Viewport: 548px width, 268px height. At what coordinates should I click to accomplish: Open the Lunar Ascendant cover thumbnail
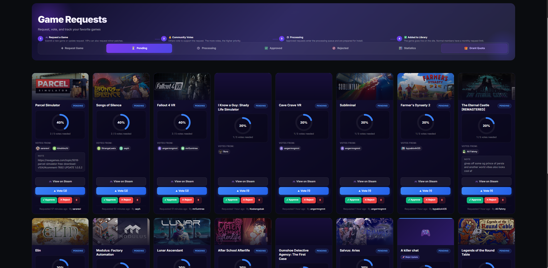click(182, 232)
